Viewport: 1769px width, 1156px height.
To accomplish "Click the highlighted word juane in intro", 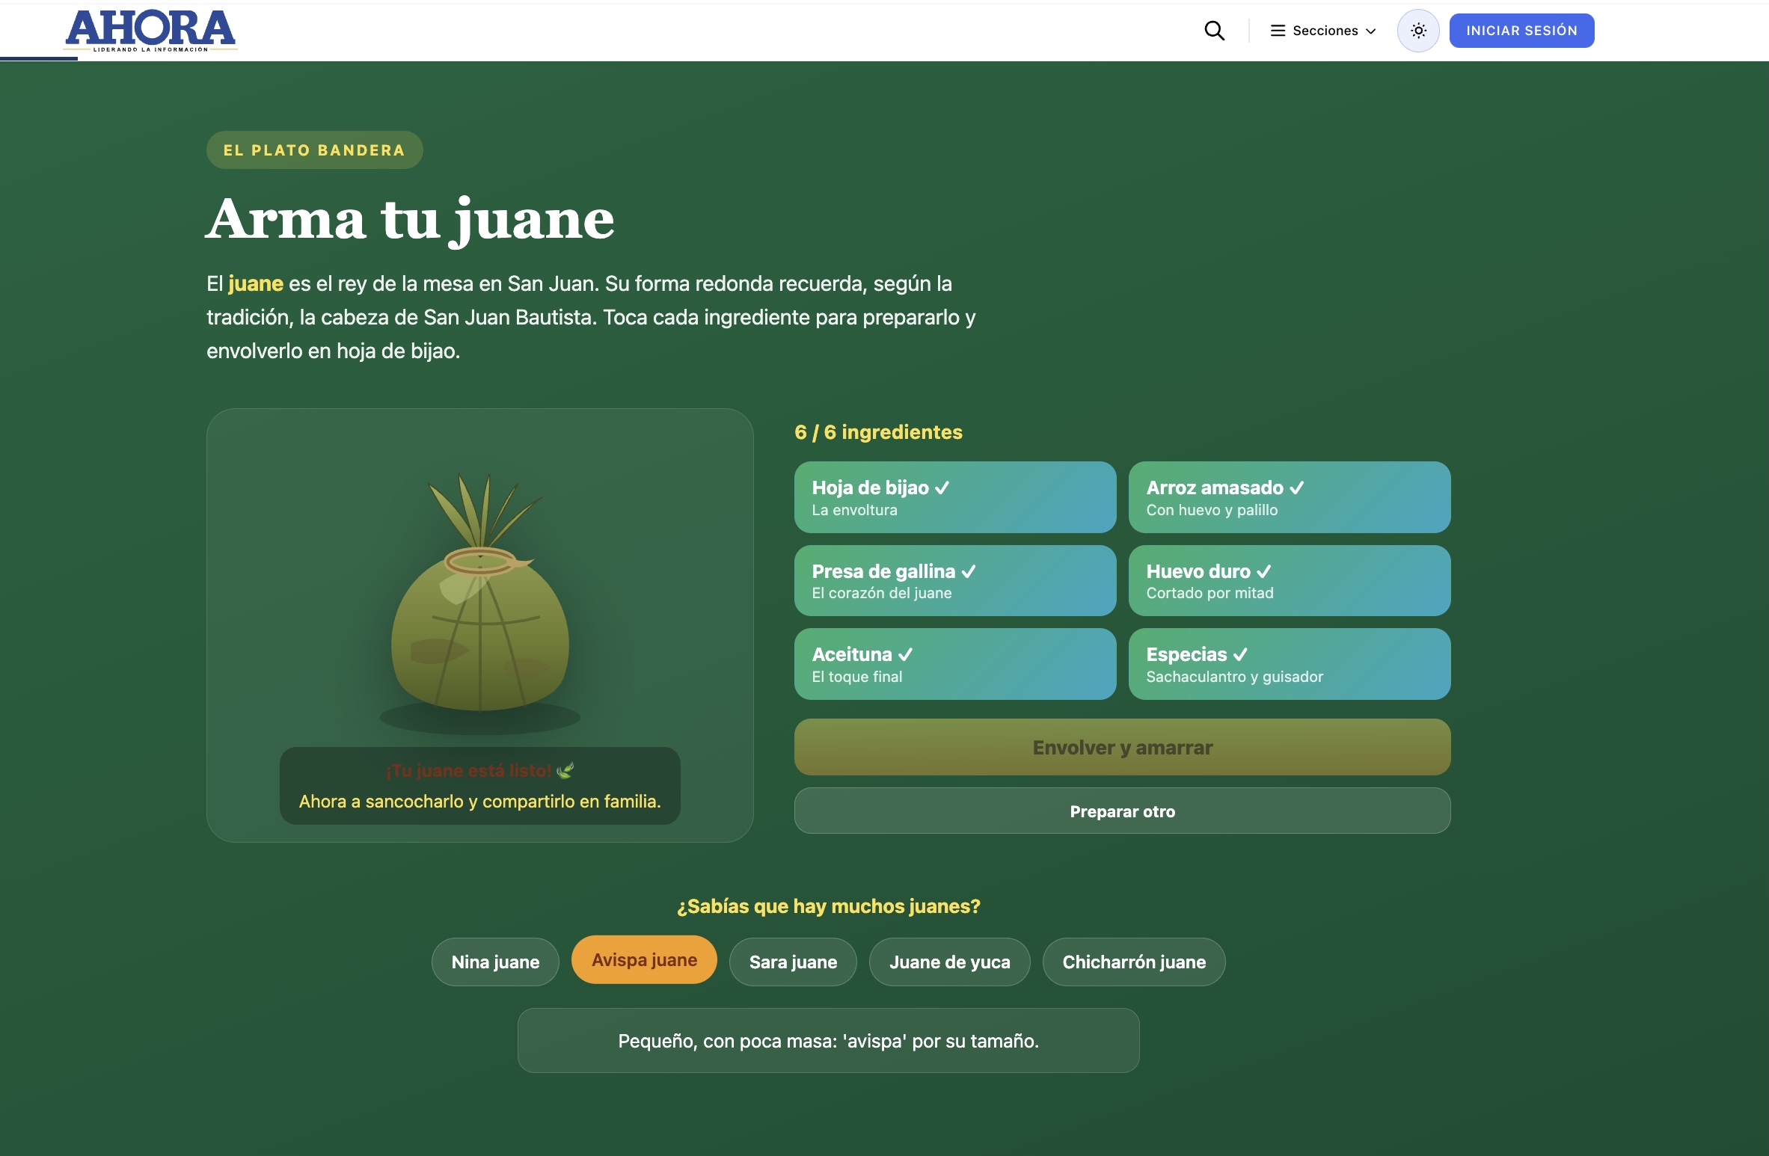I will click(x=256, y=284).
